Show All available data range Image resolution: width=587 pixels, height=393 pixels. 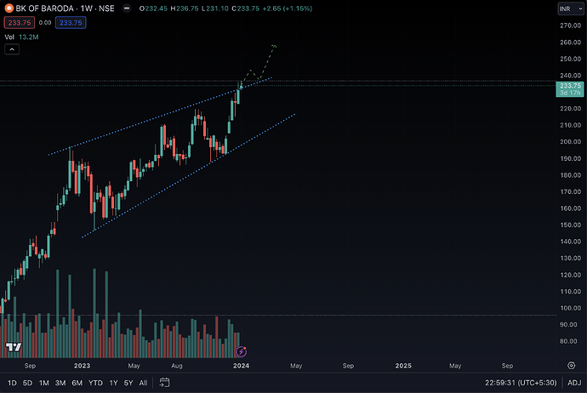(143, 383)
